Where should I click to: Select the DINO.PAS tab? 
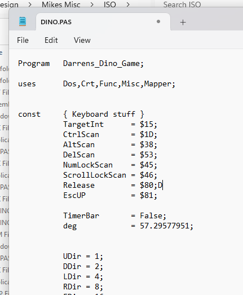point(103,22)
